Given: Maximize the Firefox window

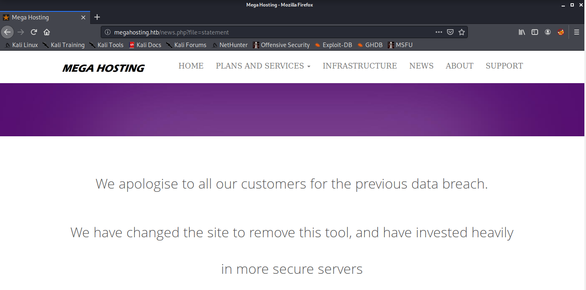Looking at the screenshot, I should tap(572, 5).
